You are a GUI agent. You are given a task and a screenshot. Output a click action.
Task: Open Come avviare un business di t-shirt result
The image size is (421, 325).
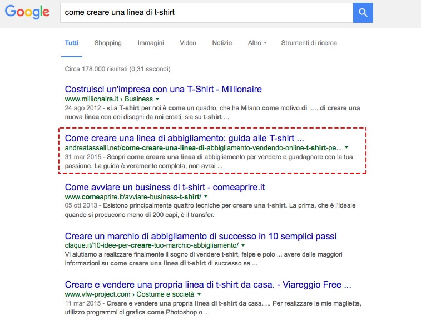coord(165,187)
